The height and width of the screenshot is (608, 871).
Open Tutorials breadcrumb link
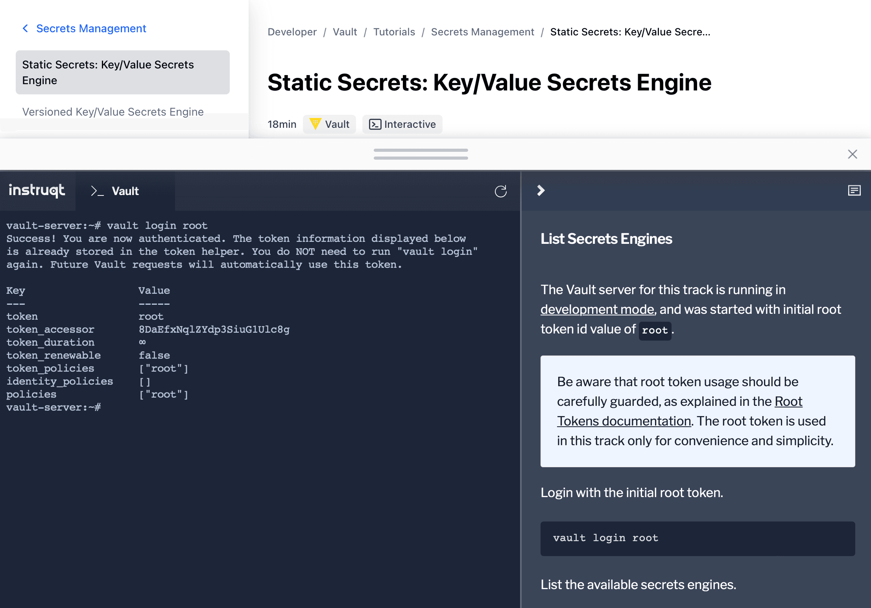click(x=394, y=32)
